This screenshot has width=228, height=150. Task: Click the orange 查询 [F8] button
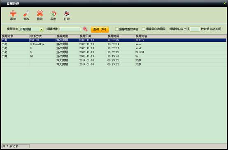tap(100, 30)
